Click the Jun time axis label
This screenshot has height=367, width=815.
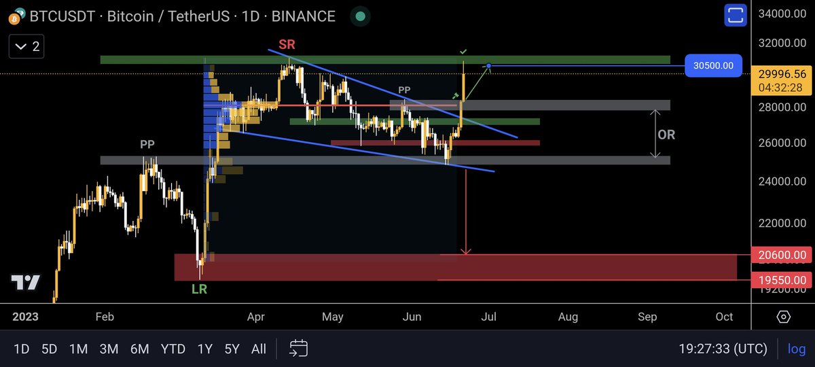[x=412, y=317]
